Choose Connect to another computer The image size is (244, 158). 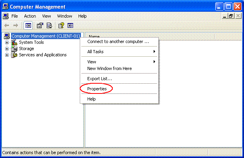click(119, 41)
